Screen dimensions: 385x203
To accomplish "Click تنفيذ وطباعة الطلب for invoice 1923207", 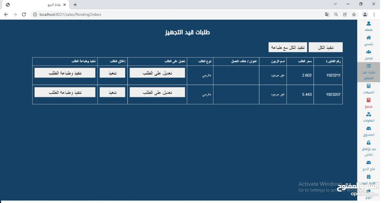I will click(65, 92).
